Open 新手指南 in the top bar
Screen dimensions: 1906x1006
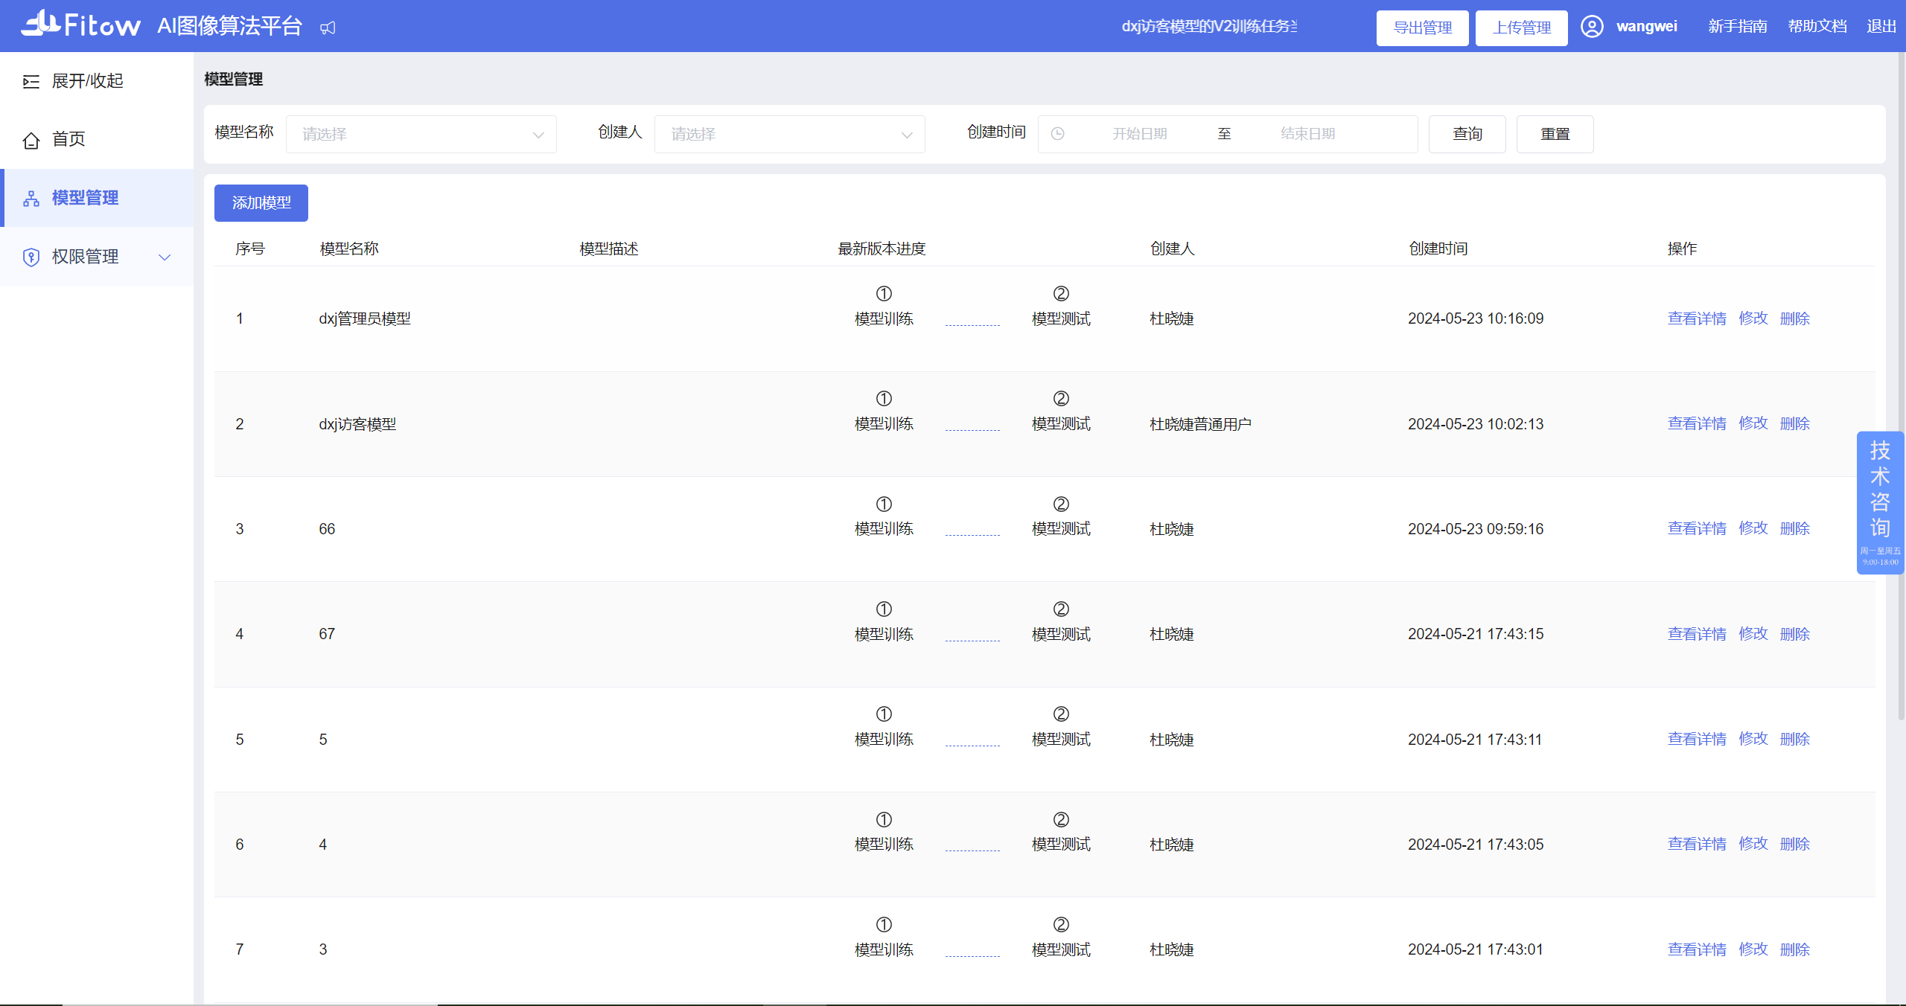(x=1738, y=27)
